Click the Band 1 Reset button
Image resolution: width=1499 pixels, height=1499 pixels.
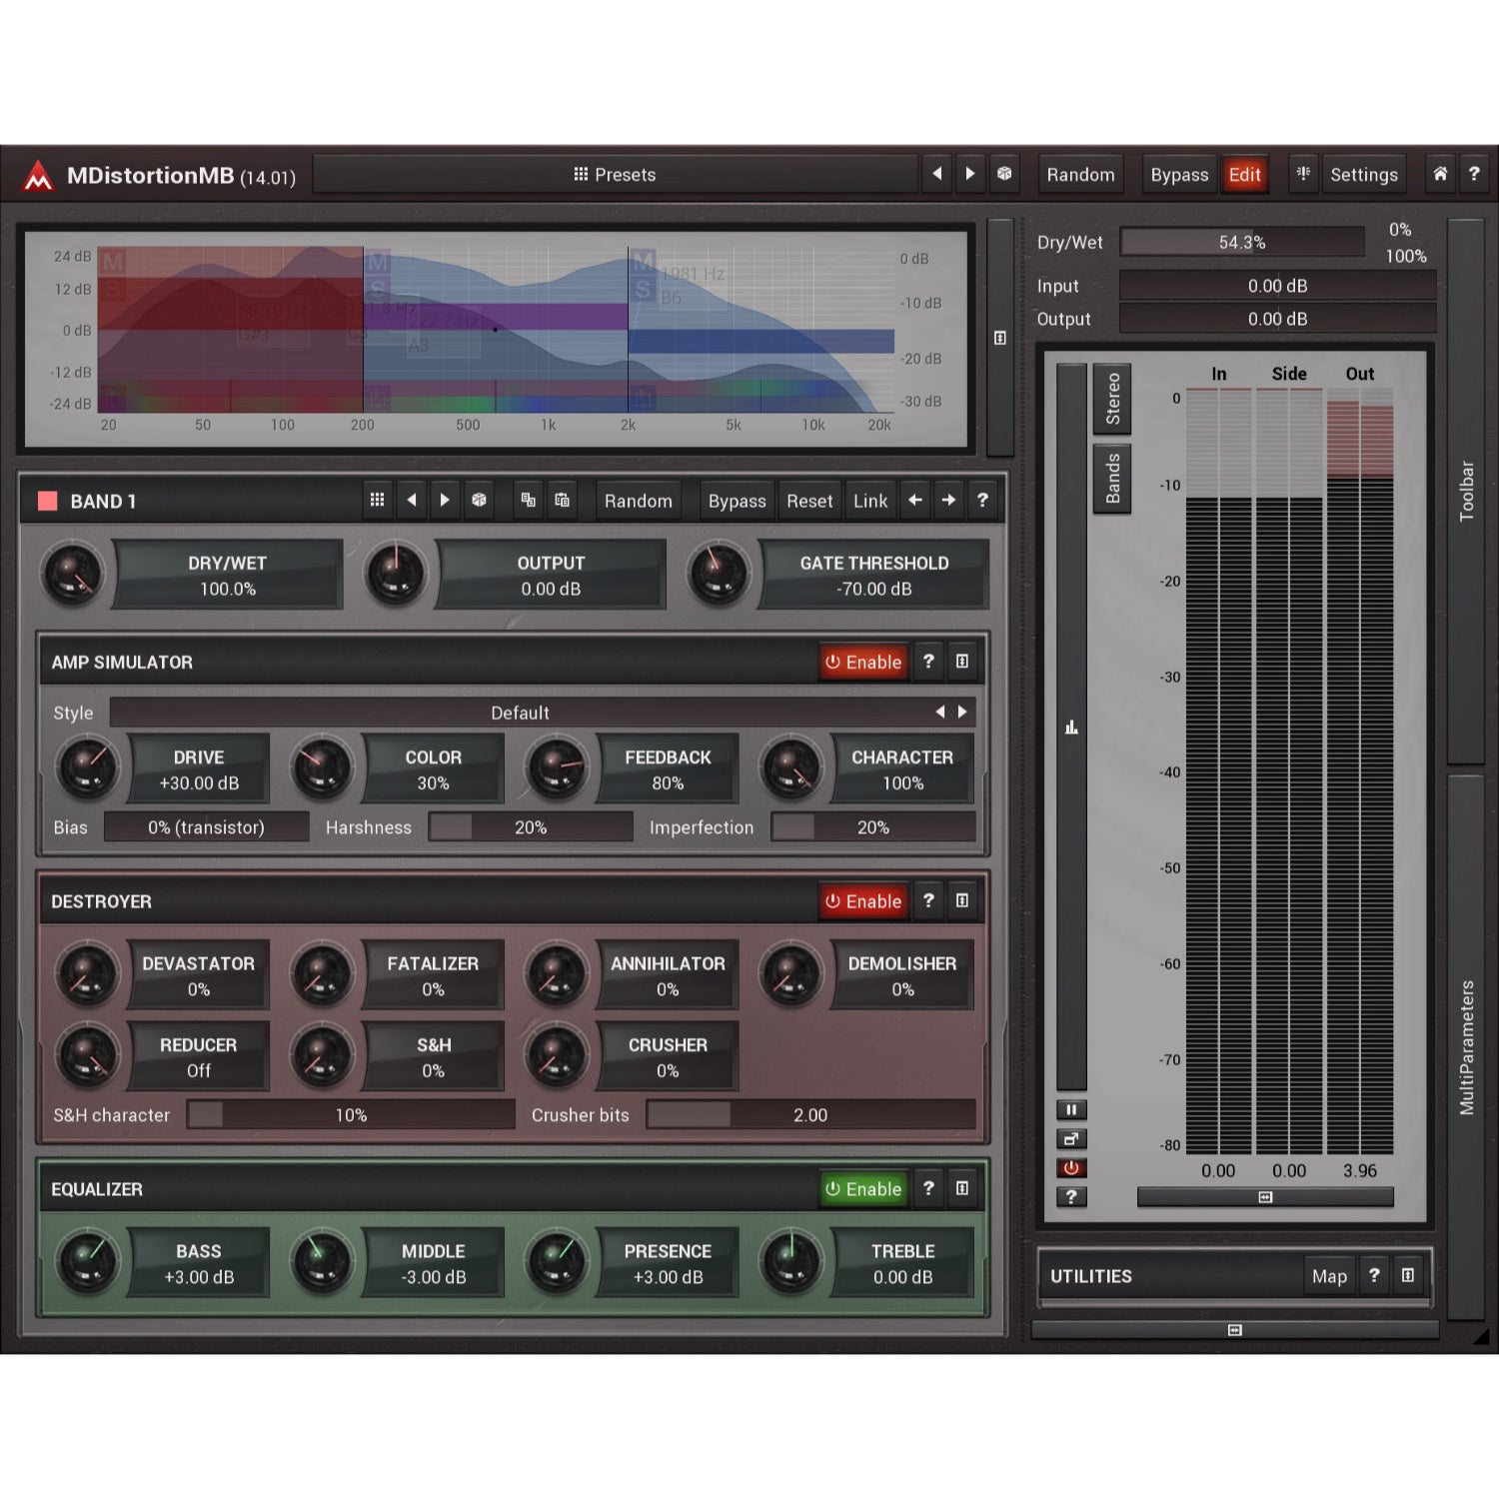point(809,501)
